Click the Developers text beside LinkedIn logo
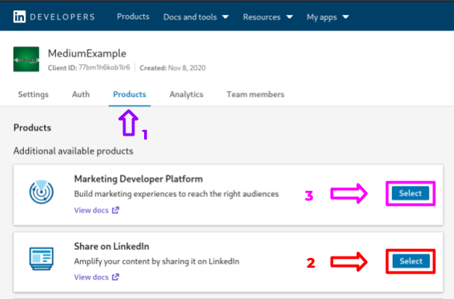The image size is (454, 299). click(x=63, y=16)
